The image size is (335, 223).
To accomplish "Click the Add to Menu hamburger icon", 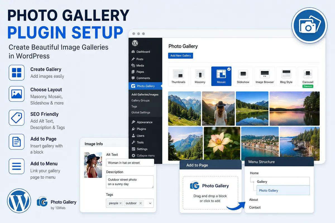I will (16, 166).
